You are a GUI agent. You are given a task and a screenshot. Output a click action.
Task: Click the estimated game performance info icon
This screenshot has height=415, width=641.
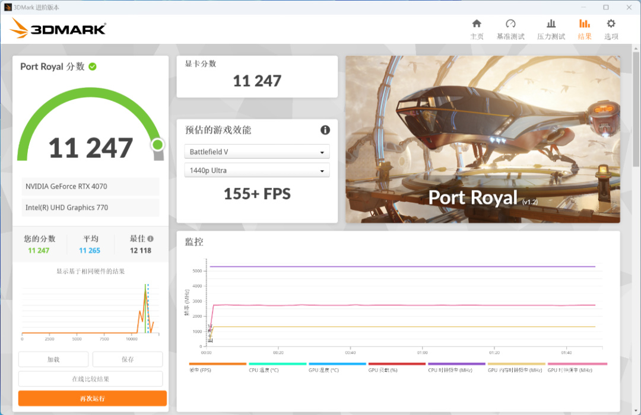coord(325,130)
